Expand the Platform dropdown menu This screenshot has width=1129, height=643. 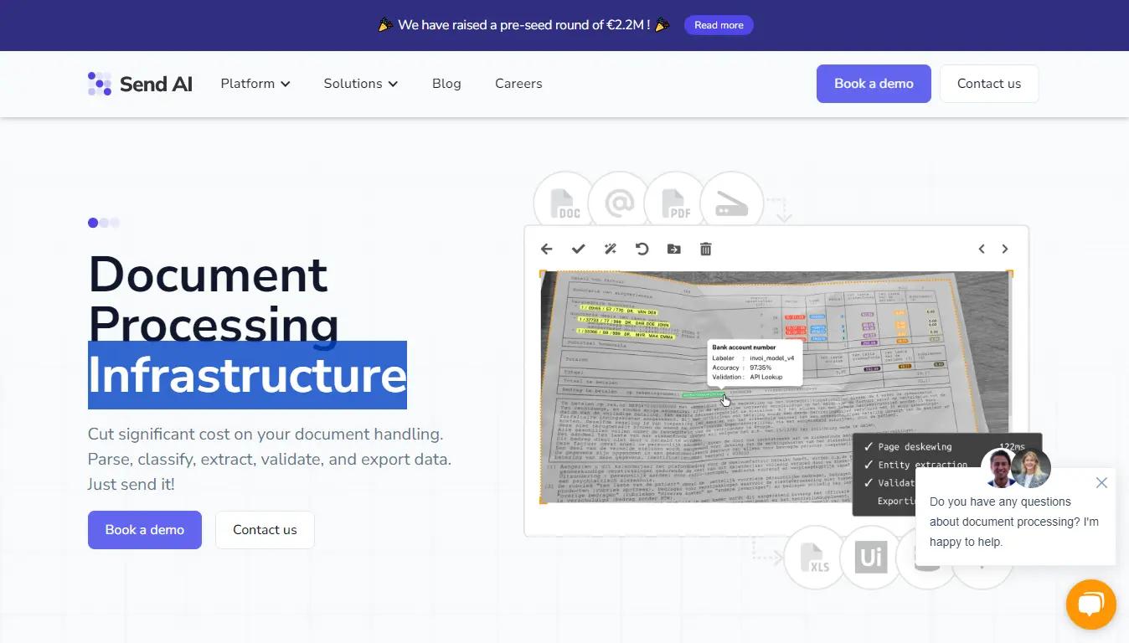tap(255, 84)
